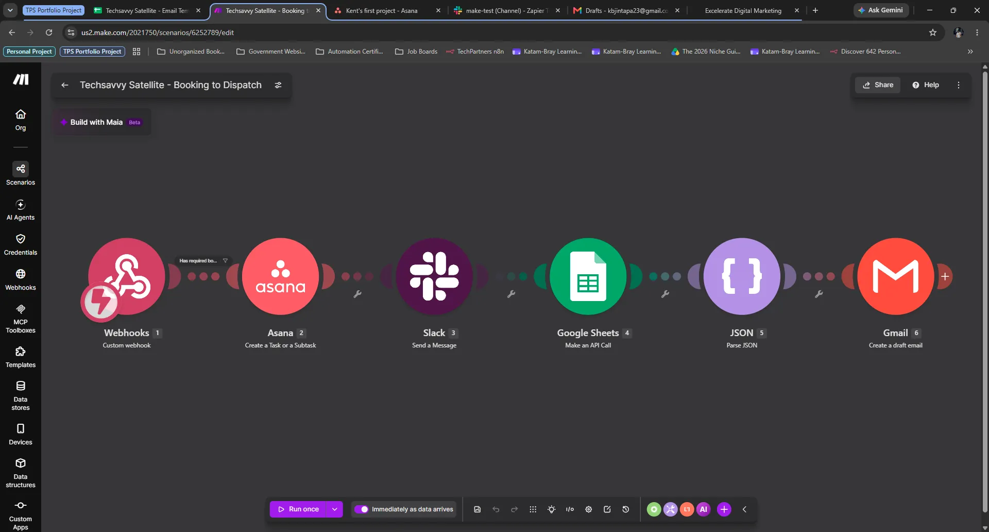This screenshot has width=989, height=532.
Task: Open Devices in the sidebar
Action: tap(21, 435)
